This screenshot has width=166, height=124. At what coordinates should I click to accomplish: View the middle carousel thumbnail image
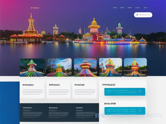(x=85, y=67)
